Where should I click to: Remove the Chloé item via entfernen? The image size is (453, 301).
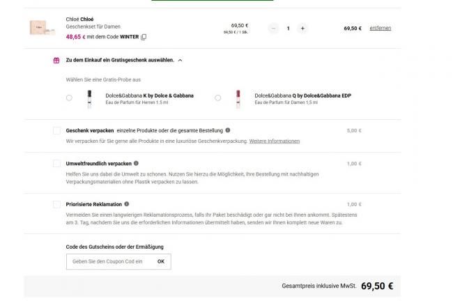(x=380, y=29)
